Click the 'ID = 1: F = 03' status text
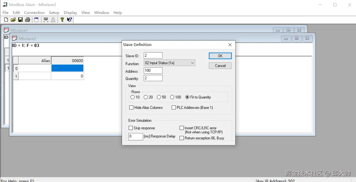This screenshot has width=356, height=182. point(26,46)
